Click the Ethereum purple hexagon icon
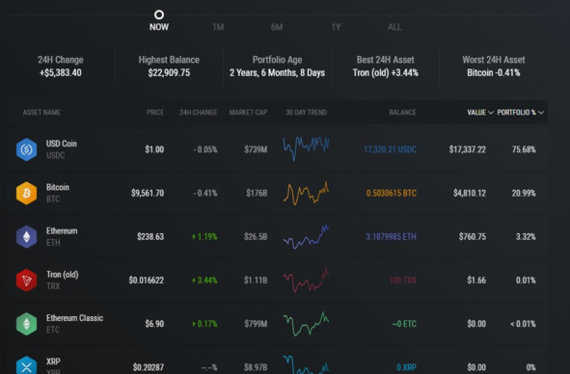 tap(27, 236)
